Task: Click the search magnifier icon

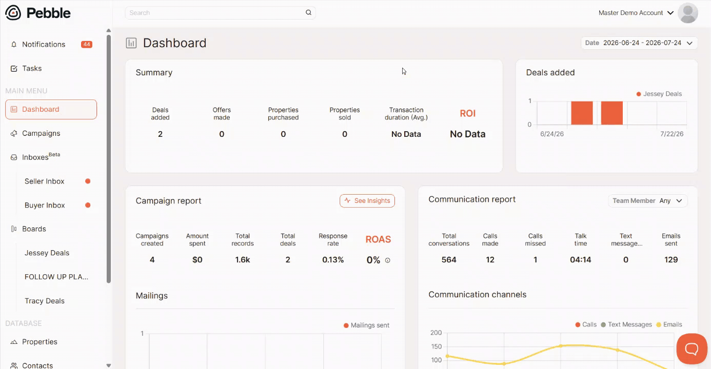Action: (308, 13)
